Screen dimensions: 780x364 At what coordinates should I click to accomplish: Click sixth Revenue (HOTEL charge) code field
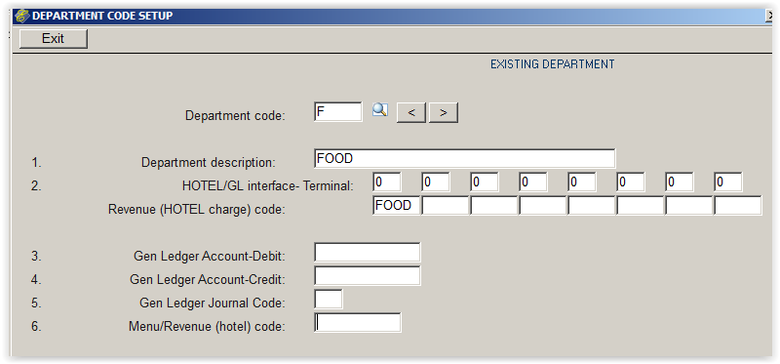click(x=640, y=205)
